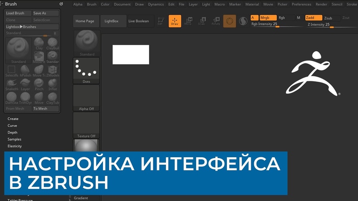Click the material sphere thumbnail
Image resolution: width=358 pixels, height=201 pixels.
[x=86, y=145]
